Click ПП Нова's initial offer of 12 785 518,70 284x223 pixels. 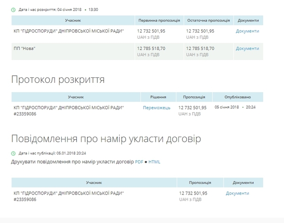[151, 49]
